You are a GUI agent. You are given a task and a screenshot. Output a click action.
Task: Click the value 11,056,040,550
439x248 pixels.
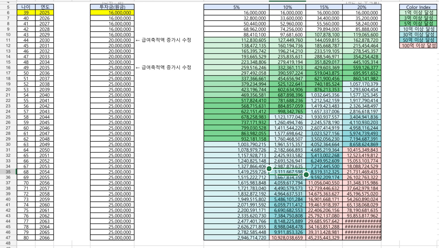point(324,183)
